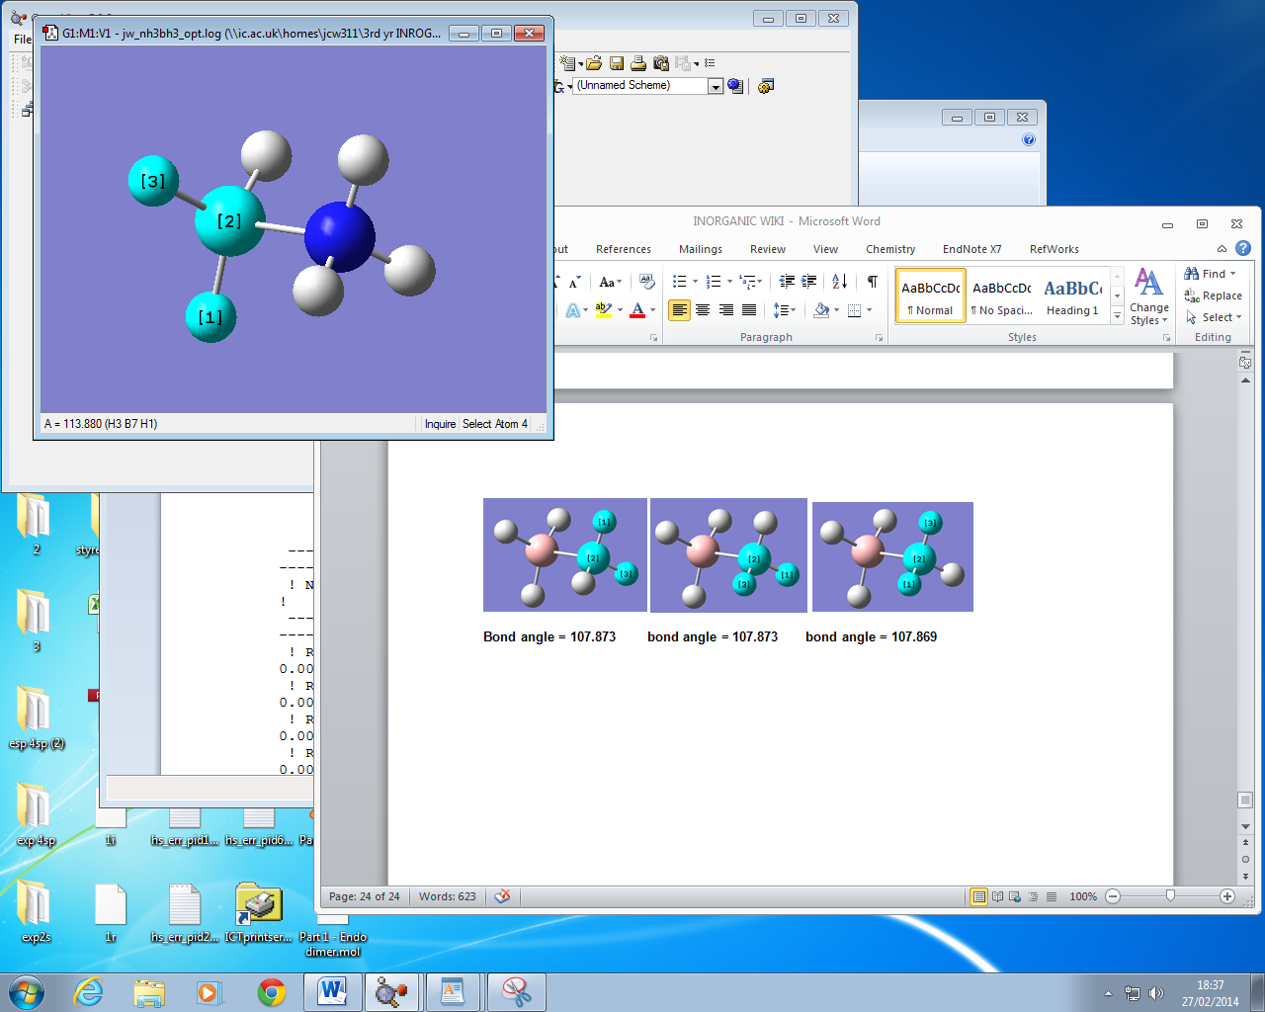This screenshot has height=1012, width=1265.
Task: Open the Borders dropdown arrow in Word
Action: click(870, 310)
